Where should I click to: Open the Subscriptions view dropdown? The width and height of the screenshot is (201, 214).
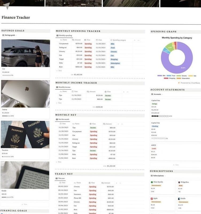tap(158, 176)
